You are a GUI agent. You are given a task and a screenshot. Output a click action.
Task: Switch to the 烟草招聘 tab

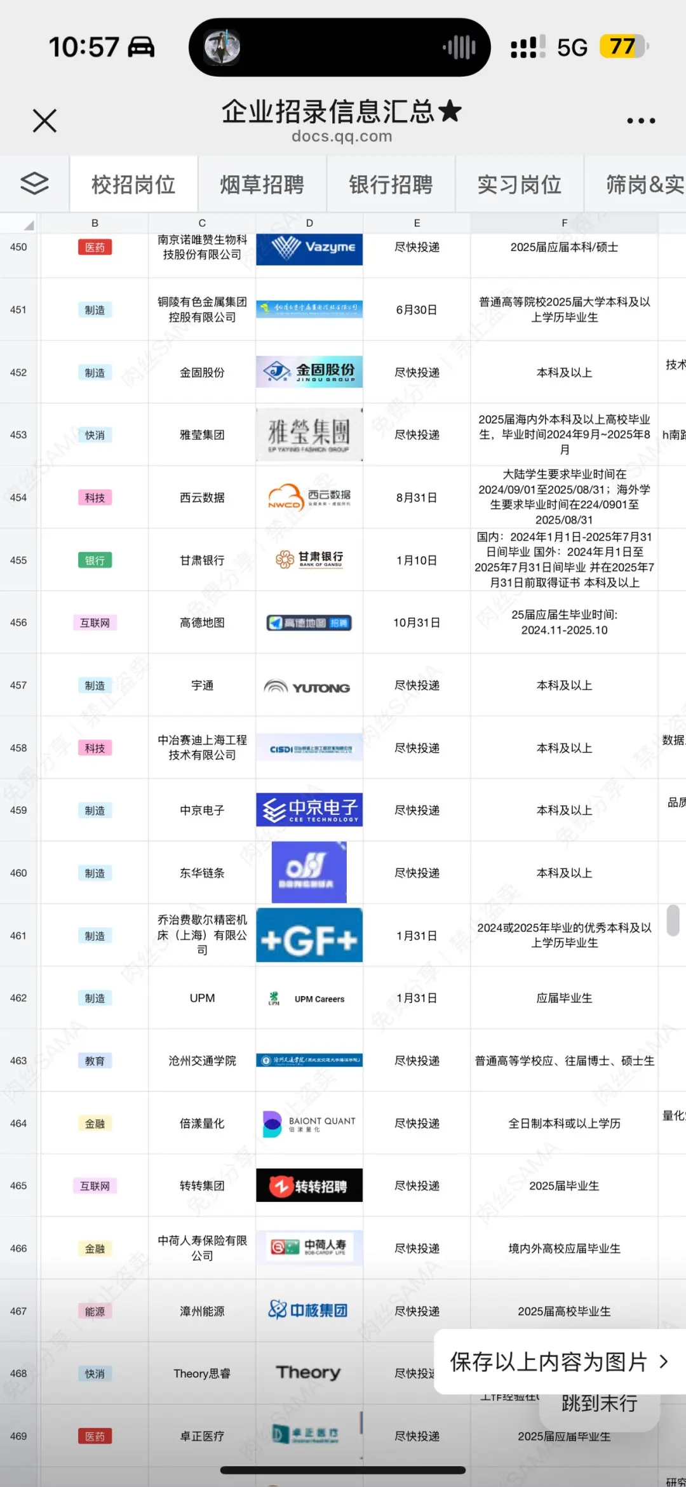point(262,184)
